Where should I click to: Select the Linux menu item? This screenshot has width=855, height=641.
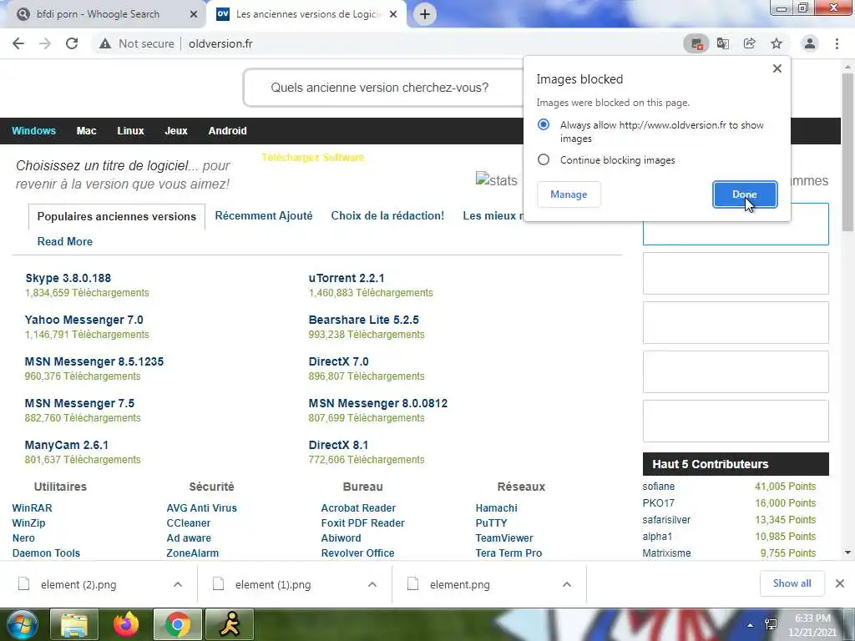[x=130, y=131]
